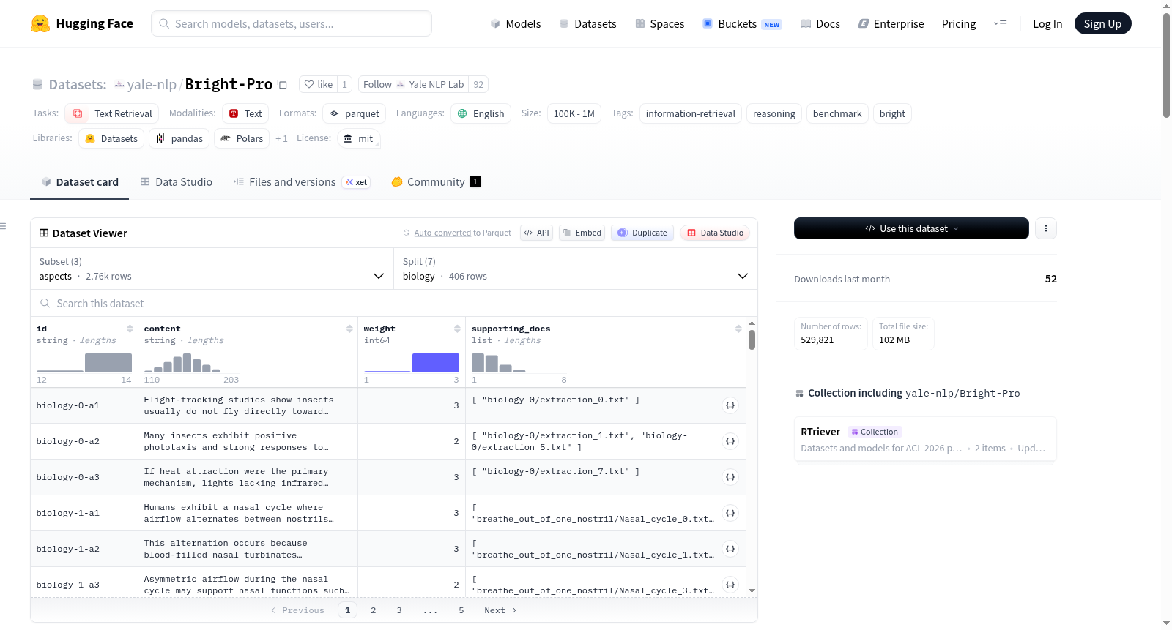
Task: Click the mit license tag
Action: point(359,138)
